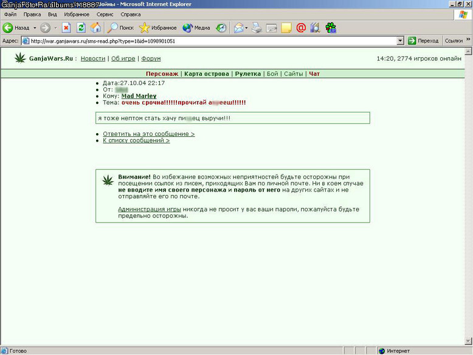
Task: Open the Forward history dropdown arrow
Action: click(55, 28)
